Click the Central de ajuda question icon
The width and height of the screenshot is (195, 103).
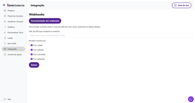click(x=5, y=54)
